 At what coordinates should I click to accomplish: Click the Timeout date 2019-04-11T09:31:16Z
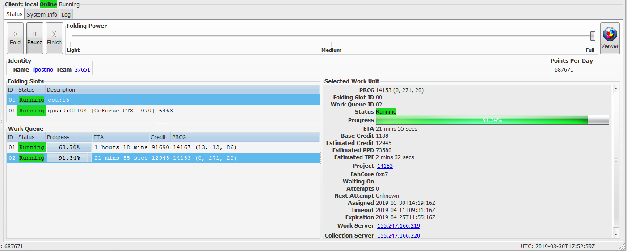pos(405,210)
